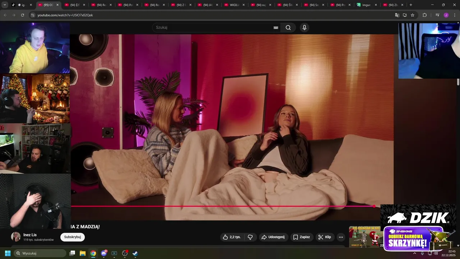This screenshot has height=259, width=460.
Task: View site information icon in address bar
Action: (33, 15)
